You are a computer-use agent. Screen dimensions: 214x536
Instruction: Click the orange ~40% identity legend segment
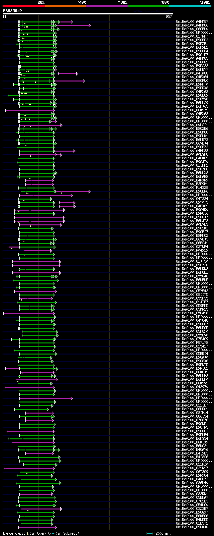point(65,6)
